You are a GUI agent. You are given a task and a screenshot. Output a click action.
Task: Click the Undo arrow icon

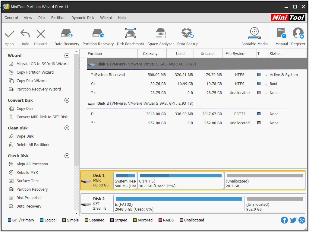25,33
